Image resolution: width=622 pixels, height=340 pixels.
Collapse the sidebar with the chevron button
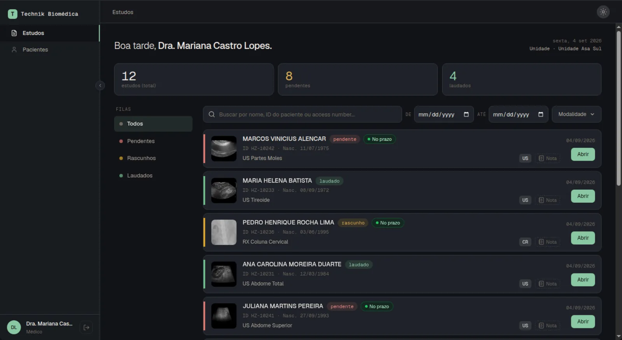[100, 86]
